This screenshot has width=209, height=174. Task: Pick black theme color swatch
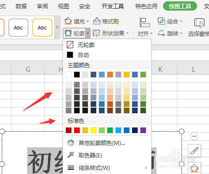(77, 75)
